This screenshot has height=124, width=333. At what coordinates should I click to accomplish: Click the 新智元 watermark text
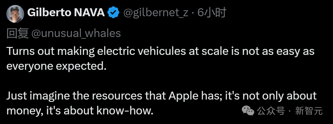[x=309, y=111]
